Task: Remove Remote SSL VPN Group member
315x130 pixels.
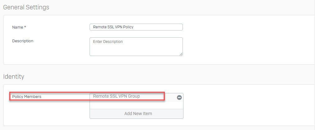Action: click(x=179, y=97)
